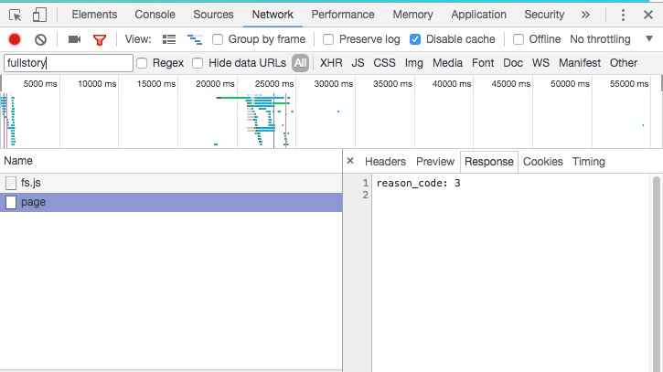Filter requests by XHR type

coord(331,63)
